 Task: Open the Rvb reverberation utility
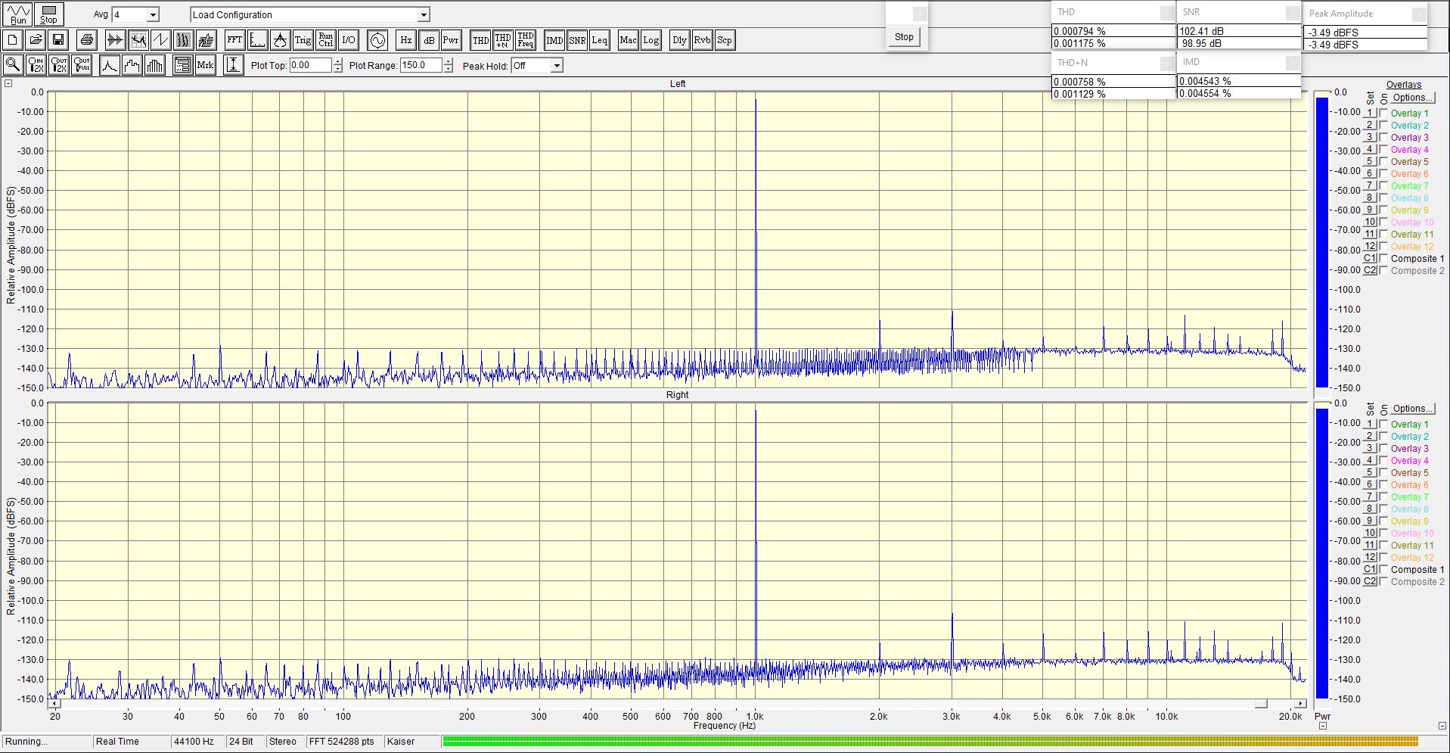pyautogui.click(x=702, y=40)
